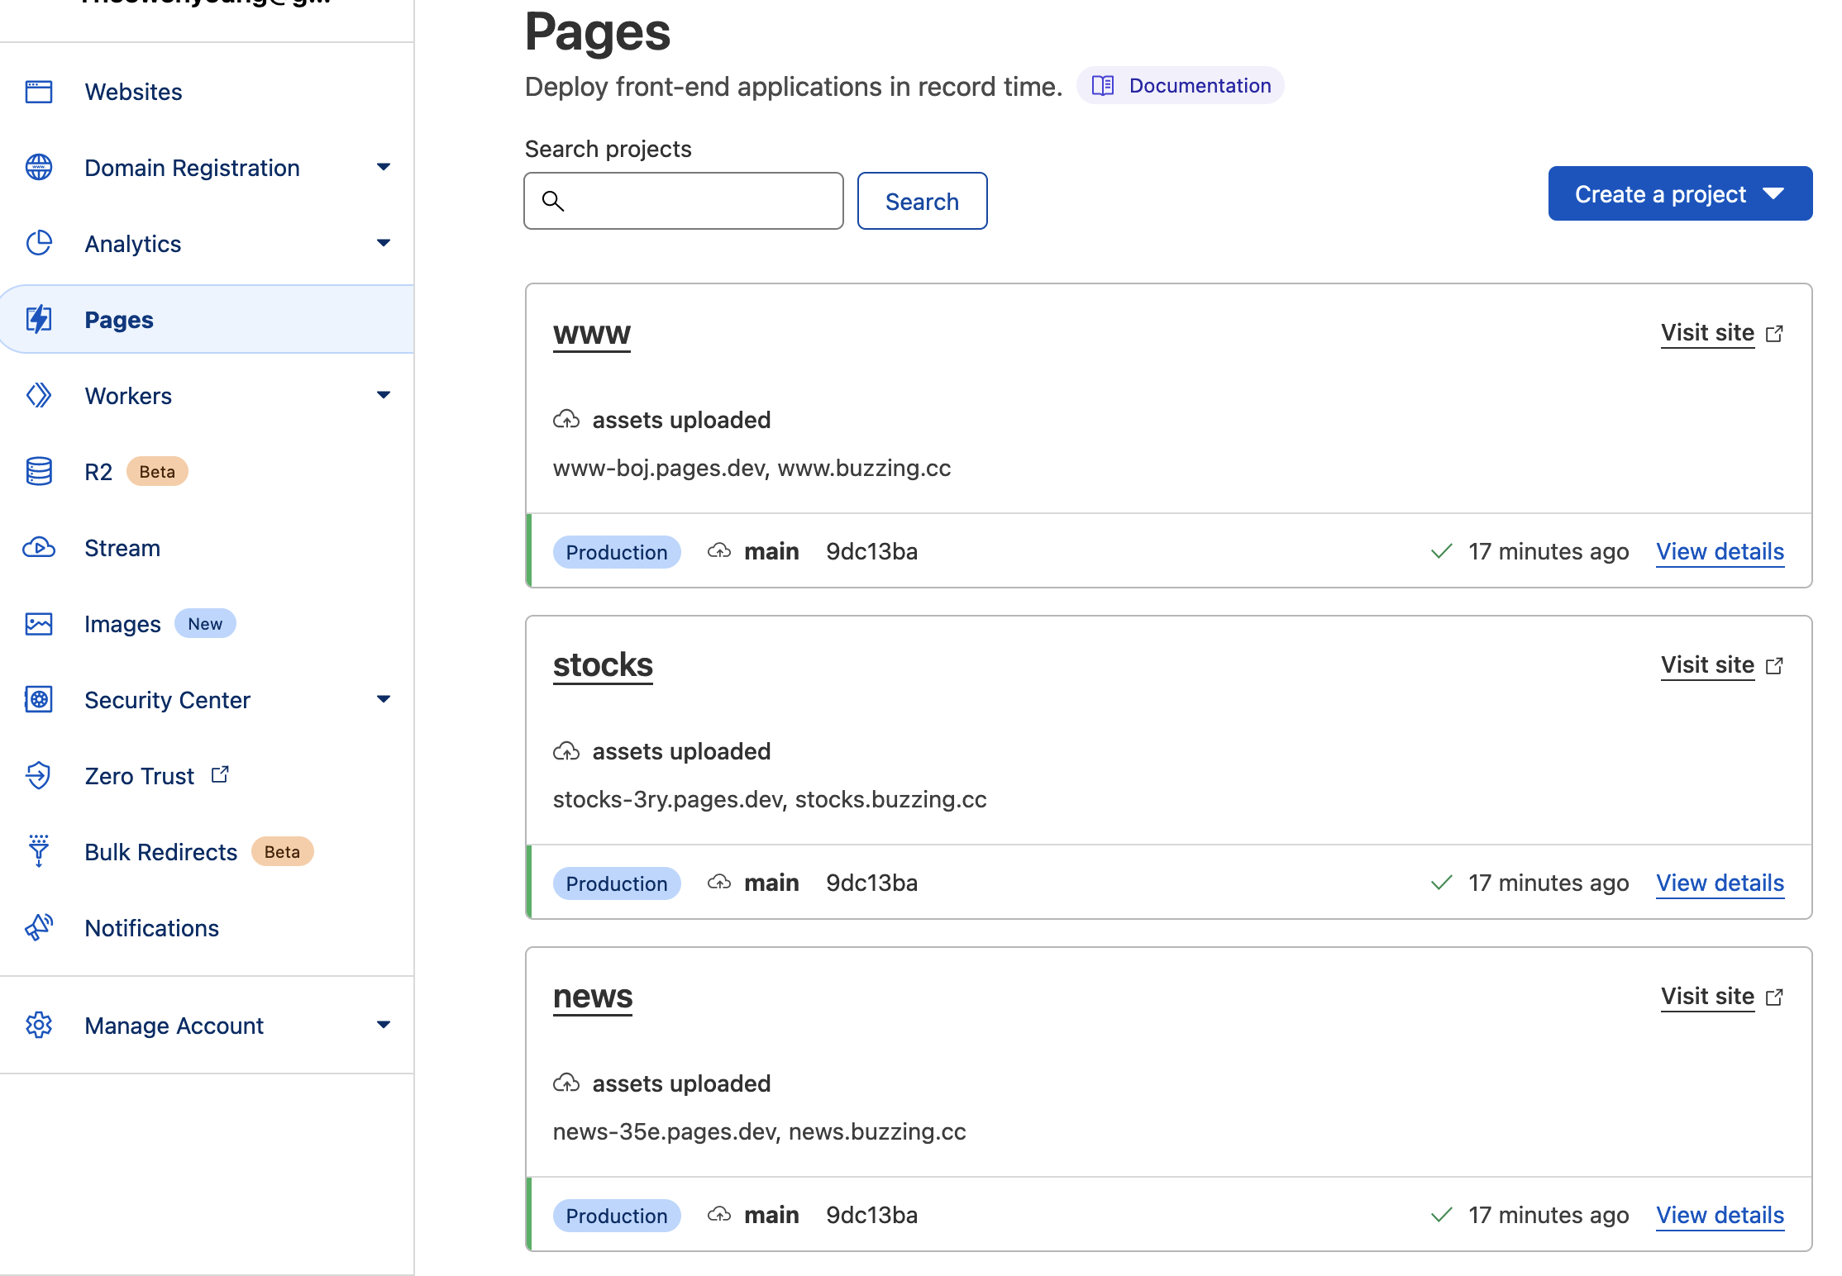
Task: Click the Images picture icon
Action: tap(39, 624)
